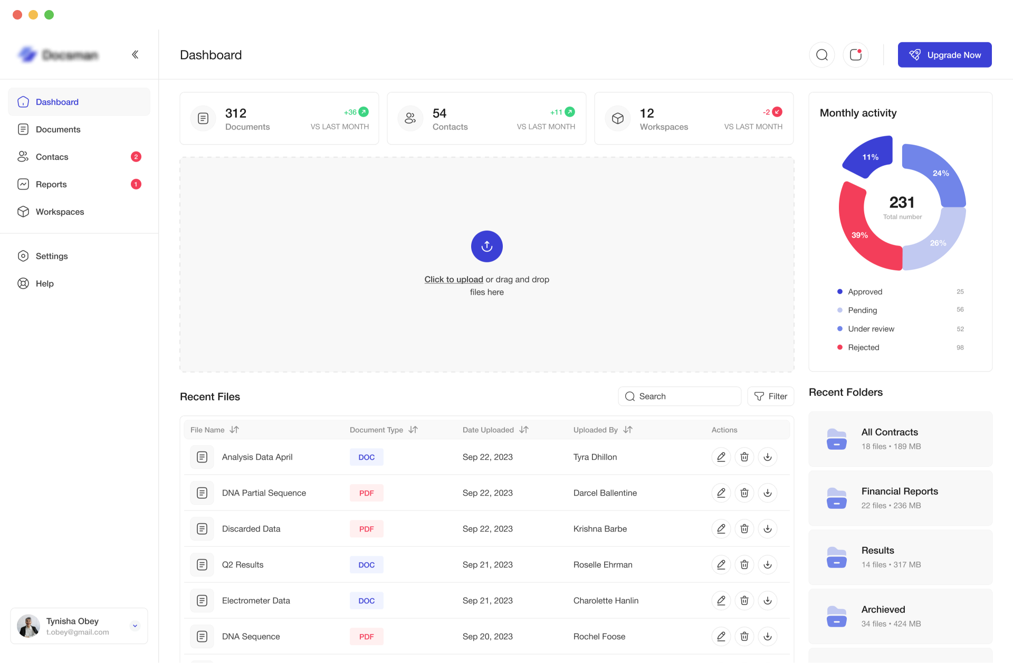Image resolution: width=1013 pixels, height=663 pixels.
Task: Go to Documents in the sidebar
Action: tap(79, 129)
